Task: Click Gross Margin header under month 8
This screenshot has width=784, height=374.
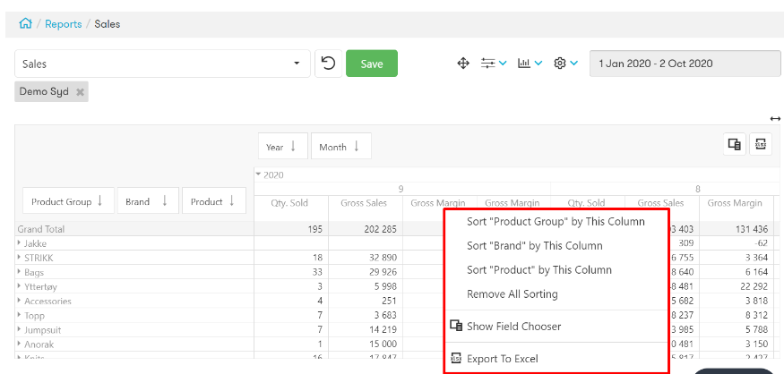Action: [x=735, y=203]
